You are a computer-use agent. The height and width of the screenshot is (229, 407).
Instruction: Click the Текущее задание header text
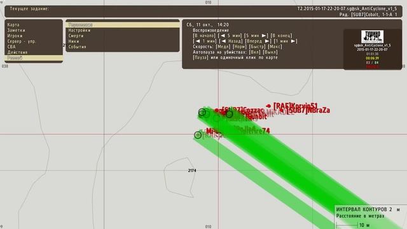click(x=29, y=9)
